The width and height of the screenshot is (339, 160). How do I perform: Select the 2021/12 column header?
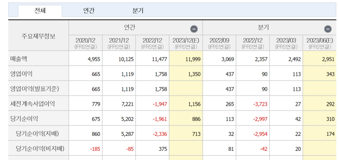click(119, 43)
